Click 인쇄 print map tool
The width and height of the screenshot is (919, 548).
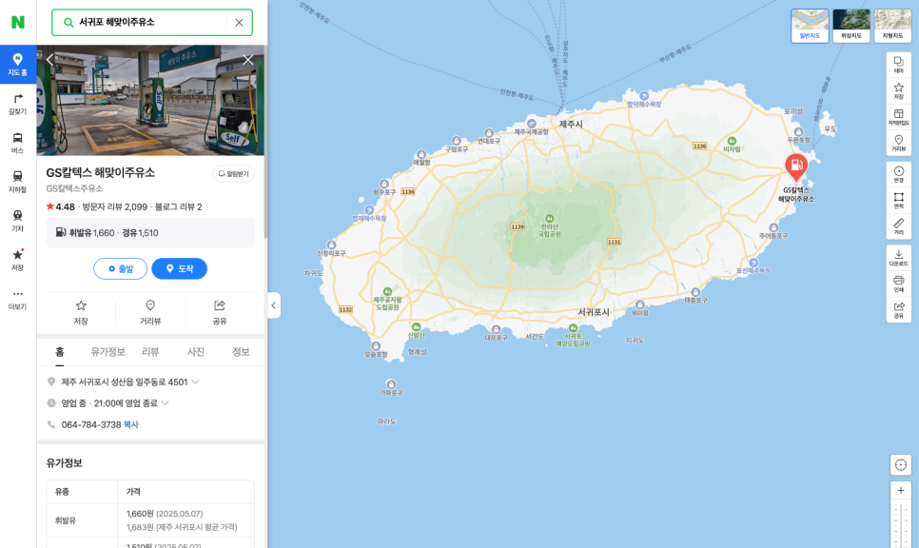898,284
